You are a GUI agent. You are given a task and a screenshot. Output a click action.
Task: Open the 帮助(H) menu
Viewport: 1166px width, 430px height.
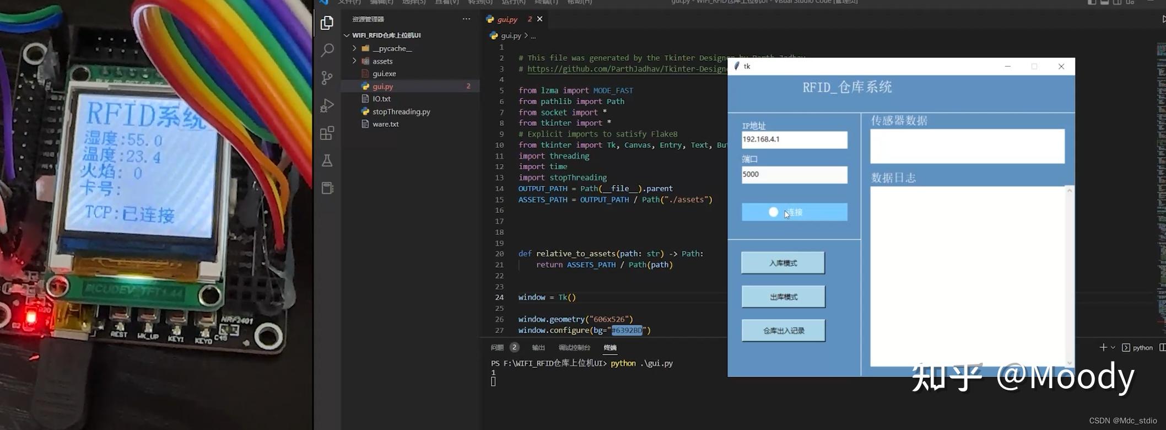point(580,2)
